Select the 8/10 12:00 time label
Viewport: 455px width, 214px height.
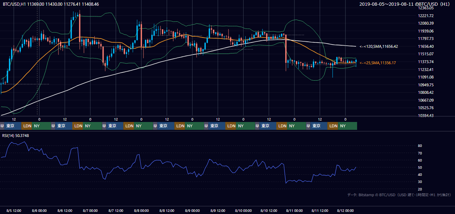pyautogui.click(x=269, y=211)
